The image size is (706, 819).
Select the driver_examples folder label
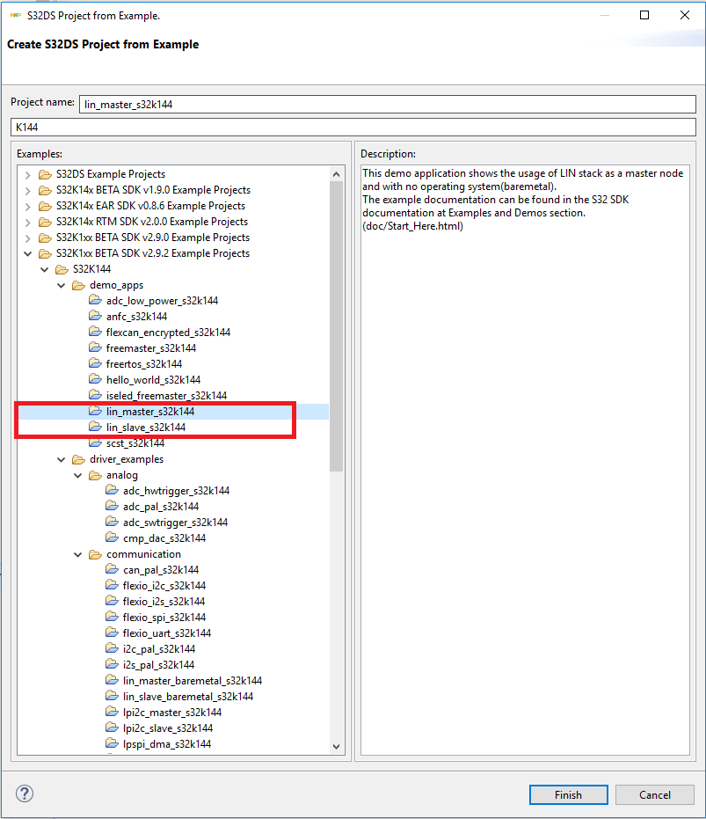(x=127, y=459)
